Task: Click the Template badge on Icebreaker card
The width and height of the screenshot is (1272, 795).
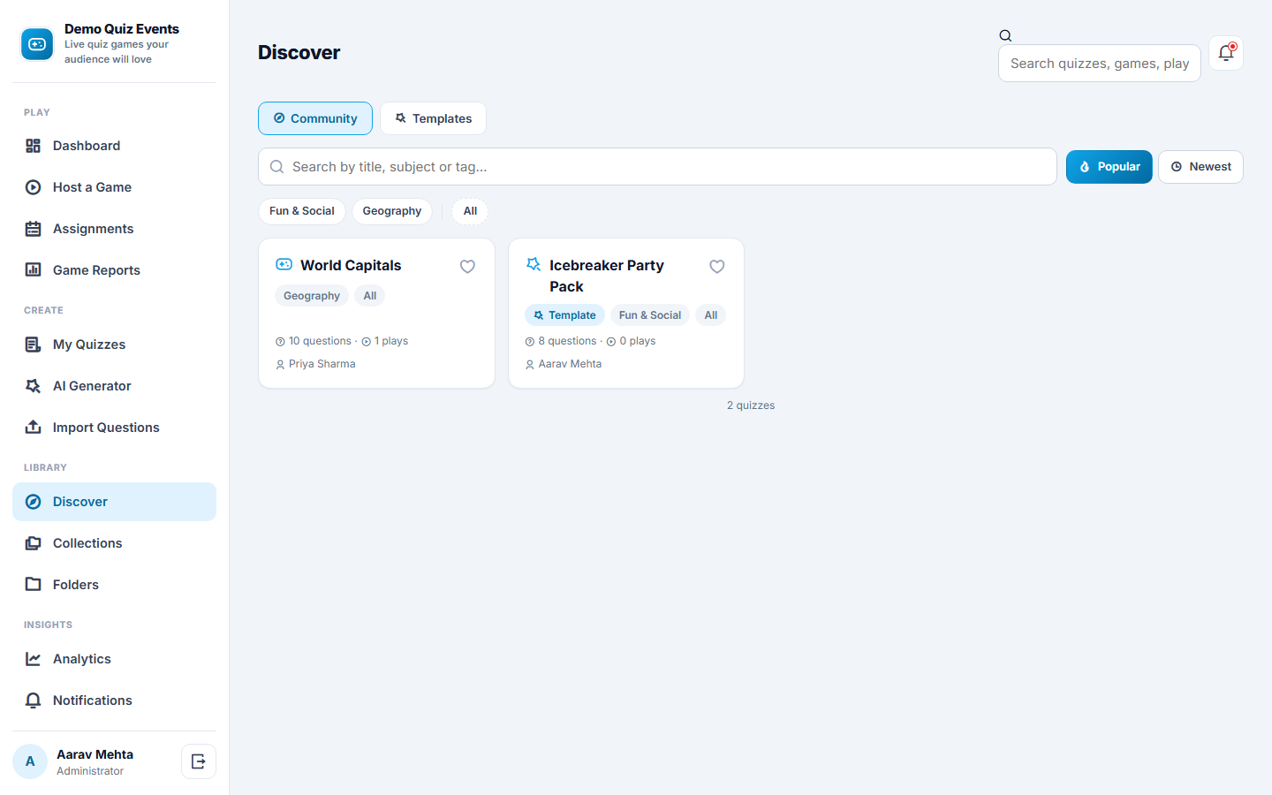Action: tap(564, 315)
